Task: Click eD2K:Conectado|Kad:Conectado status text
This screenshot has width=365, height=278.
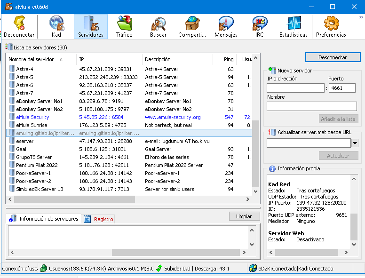Action: [x=296, y=269]
